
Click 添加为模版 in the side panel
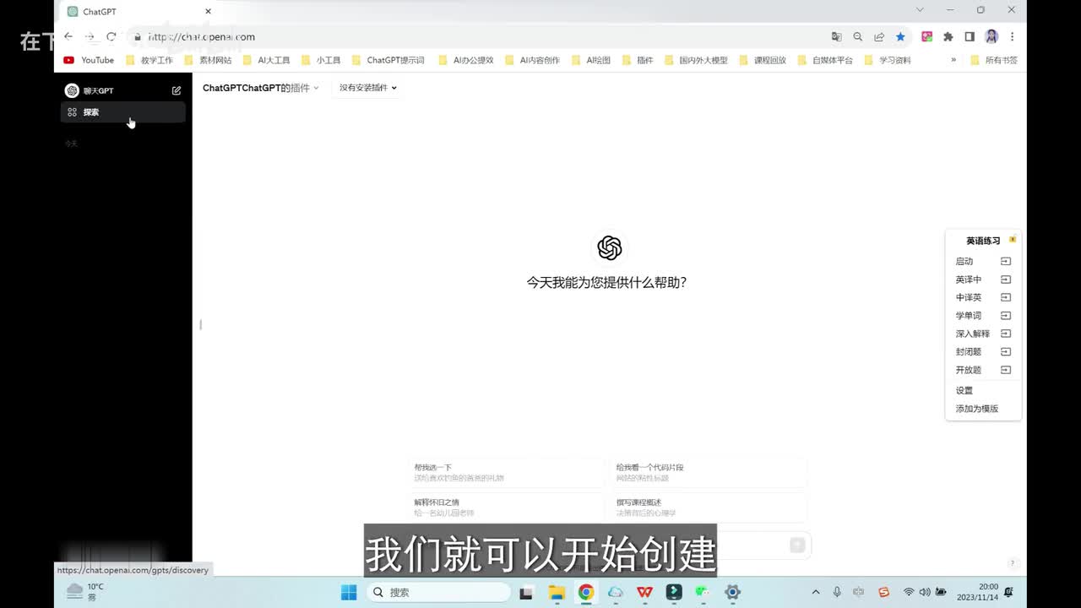pyautogui.click(x=977, y=409)
